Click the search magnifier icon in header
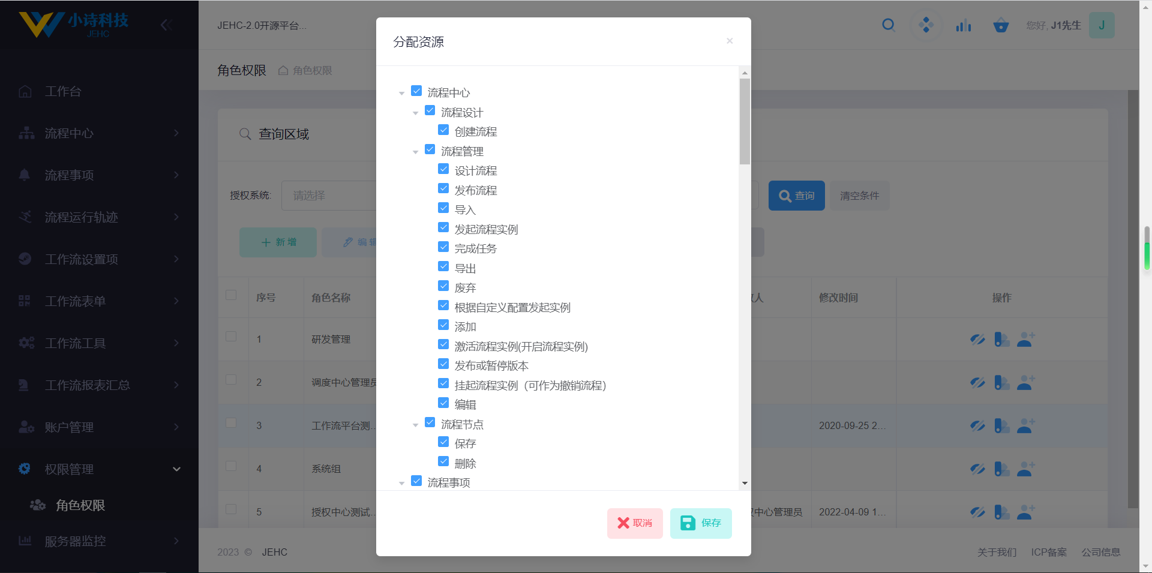The image size is (1152, 573). (889, 25)
